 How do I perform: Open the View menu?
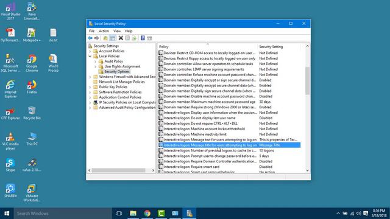[x=117, y=31]
